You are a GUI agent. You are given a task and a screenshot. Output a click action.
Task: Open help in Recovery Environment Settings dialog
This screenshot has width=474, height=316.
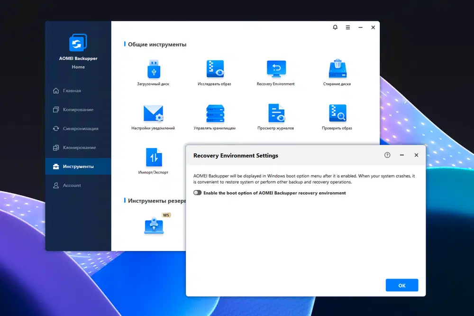pyautogui.click(x=387, y=155)
